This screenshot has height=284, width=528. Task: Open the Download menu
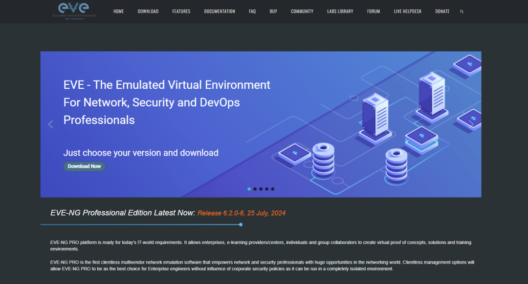pyautogui.click(x=148, y=11)
